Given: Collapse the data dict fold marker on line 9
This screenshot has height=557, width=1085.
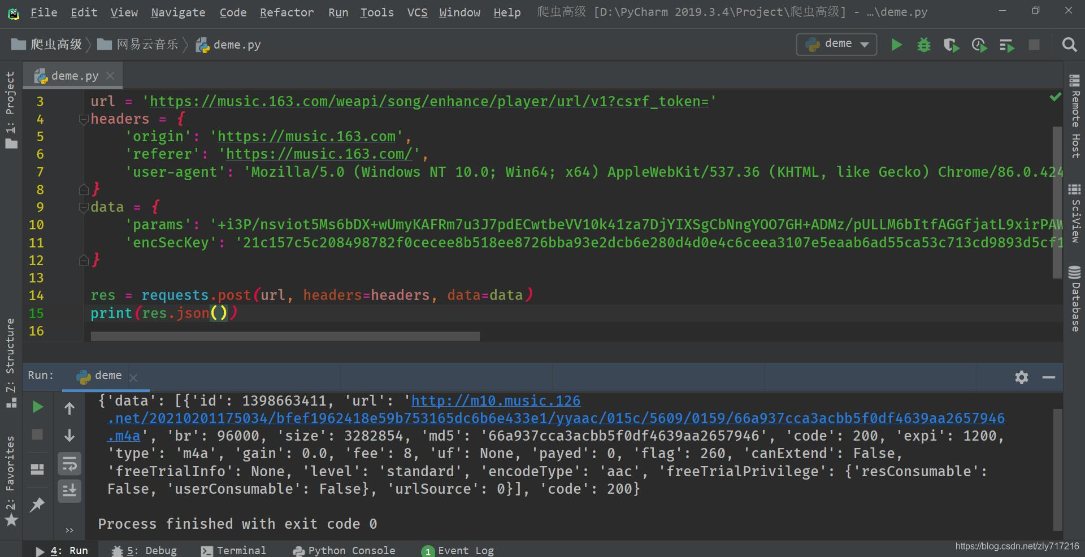Looking at the screenshot, I should (x=84, y=207).
